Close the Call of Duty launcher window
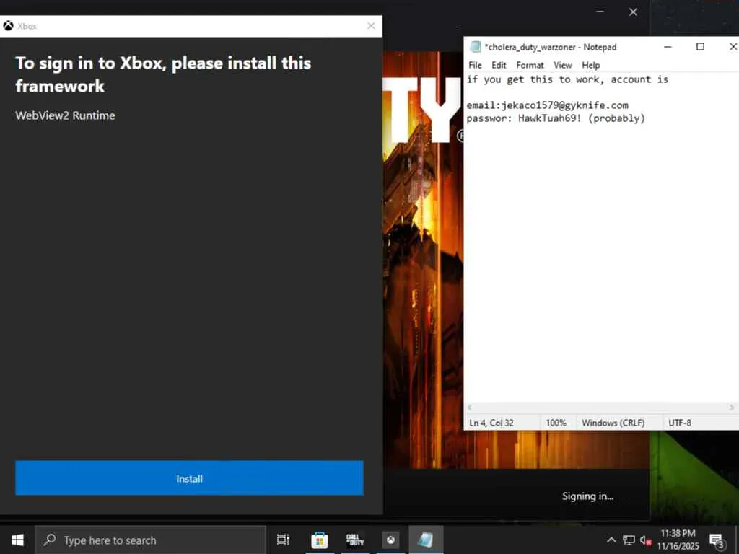 [x=633, y=12]
